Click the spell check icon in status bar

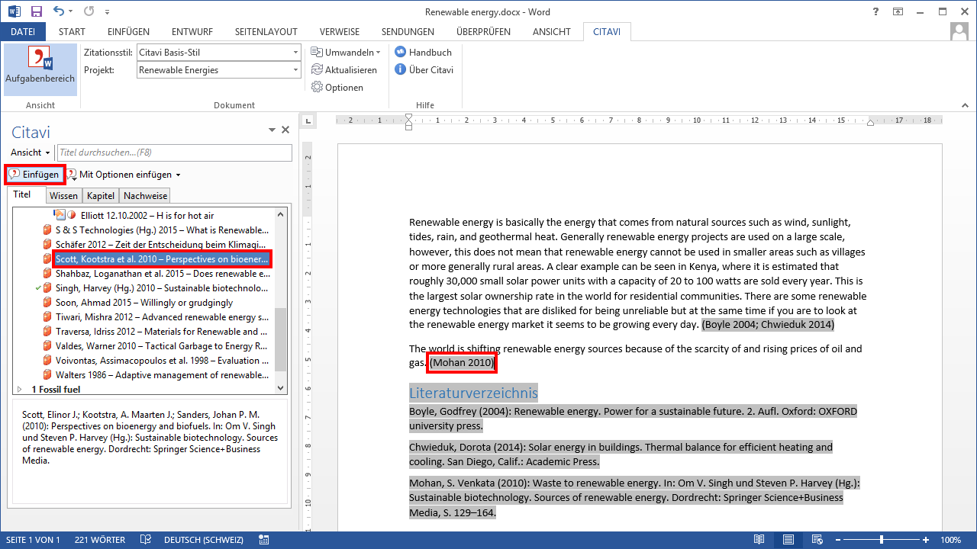(146, 539)
